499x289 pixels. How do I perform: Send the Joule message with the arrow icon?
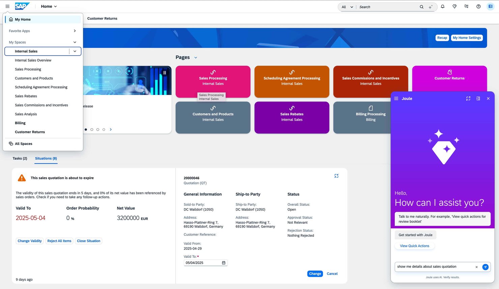[x=485, y=267]
